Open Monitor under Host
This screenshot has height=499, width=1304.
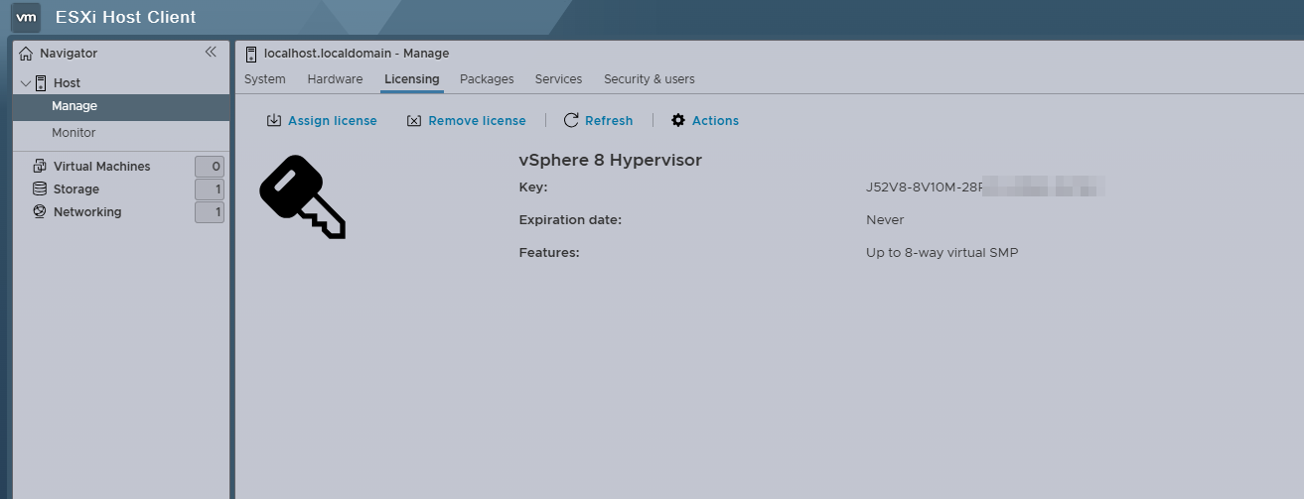point(73,133)
